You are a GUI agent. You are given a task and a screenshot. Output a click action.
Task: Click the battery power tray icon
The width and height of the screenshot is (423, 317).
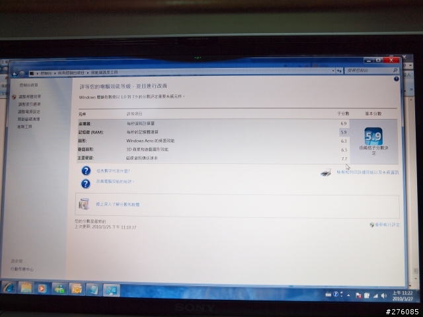(367, 295)
